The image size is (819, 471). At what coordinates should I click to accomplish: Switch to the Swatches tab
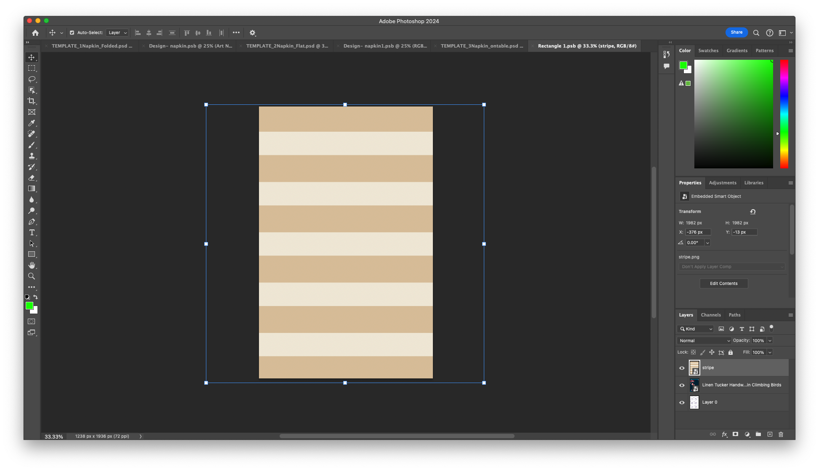click(x=708, y=51)
